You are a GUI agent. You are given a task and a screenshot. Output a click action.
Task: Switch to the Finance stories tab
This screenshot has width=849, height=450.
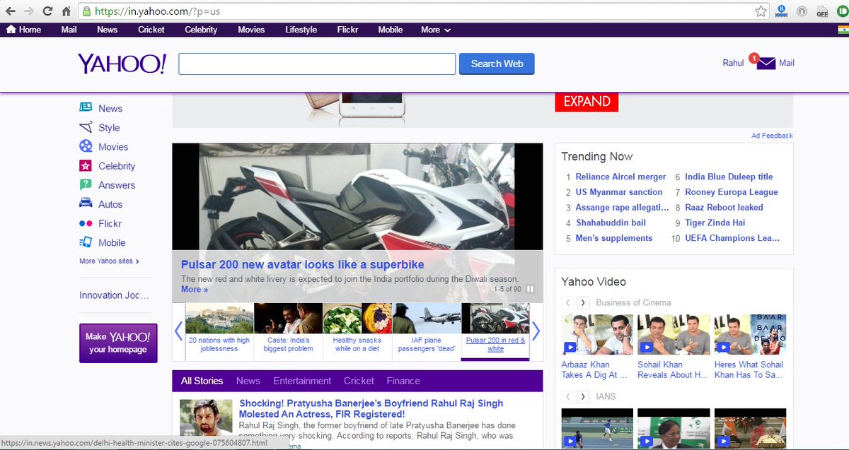(x=403, y=381)
